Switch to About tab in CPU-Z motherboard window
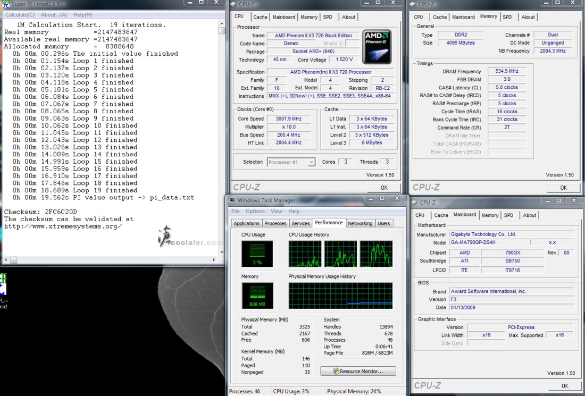 tap(529, 215)
